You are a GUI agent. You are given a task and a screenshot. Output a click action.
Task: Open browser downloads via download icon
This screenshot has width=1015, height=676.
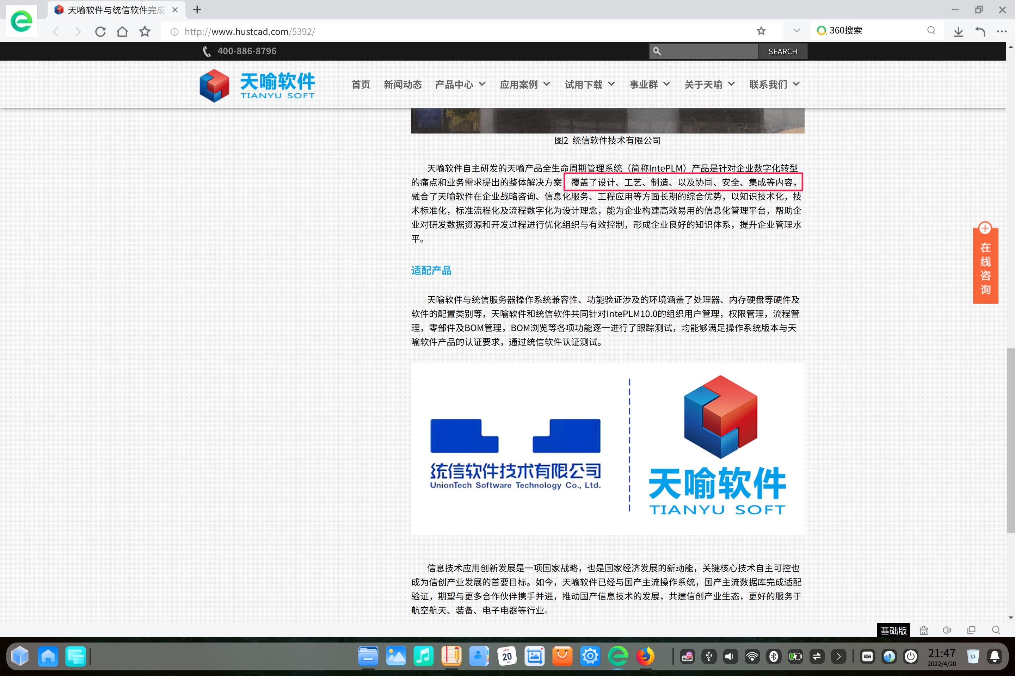[x=958, y=31]
